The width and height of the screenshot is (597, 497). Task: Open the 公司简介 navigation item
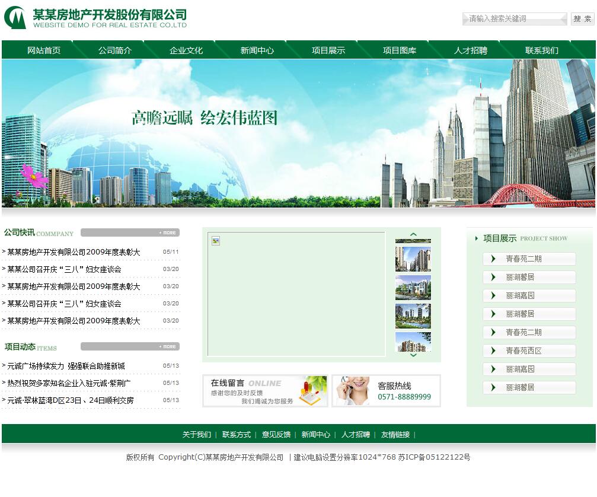[x=115, y=50]
